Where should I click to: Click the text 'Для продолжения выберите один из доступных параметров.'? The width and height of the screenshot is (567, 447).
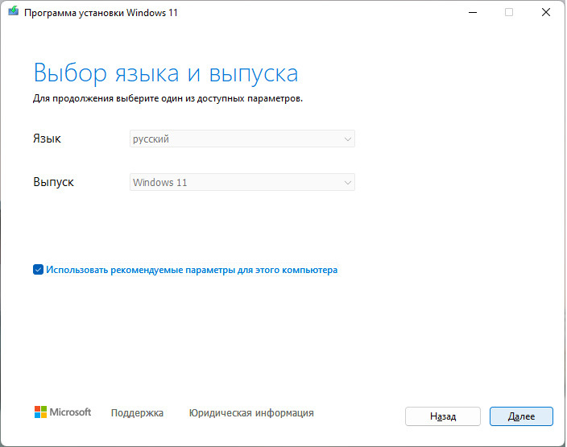168,98
